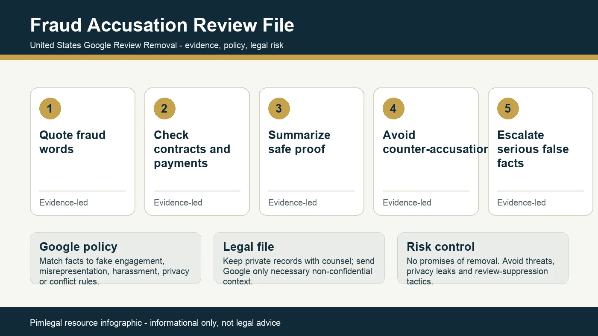The height and width of the screenshot is (336, 598).
Task: Click the subtitle "United States Google Review Removal"
Action: (x=103, y=45)
